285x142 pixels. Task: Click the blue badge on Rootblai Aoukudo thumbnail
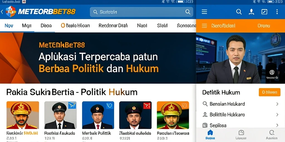click(x=72, y=105)
